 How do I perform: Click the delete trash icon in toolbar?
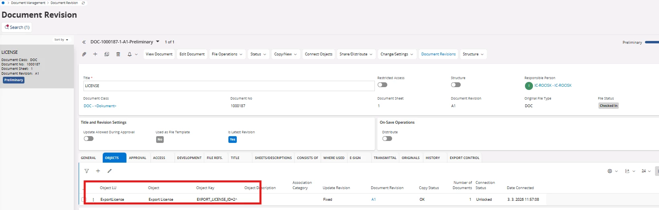click(118, 54)
